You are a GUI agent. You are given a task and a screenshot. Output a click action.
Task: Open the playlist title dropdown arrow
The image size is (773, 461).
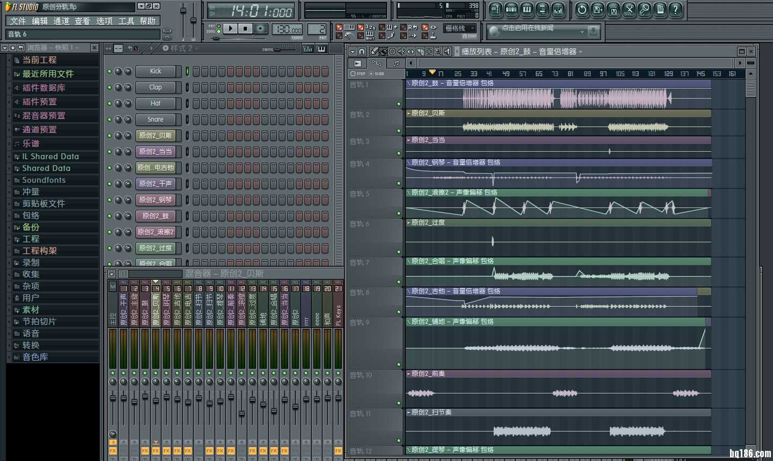(x=580, y=52)
